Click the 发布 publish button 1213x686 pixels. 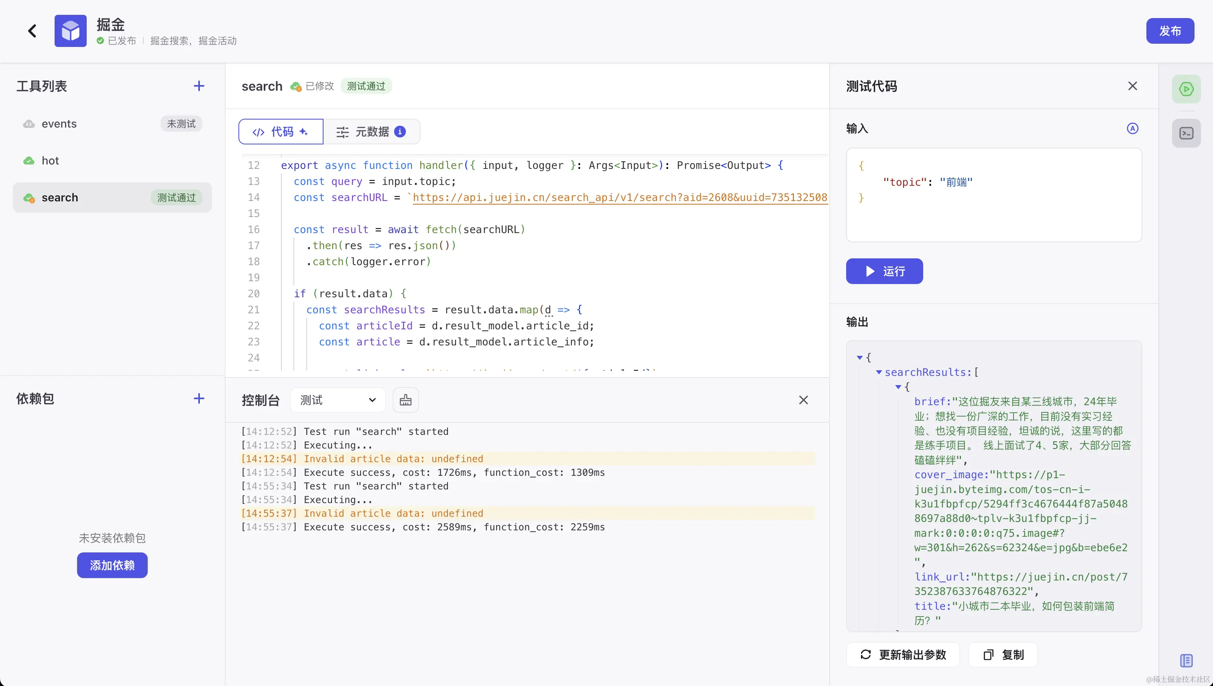(x=1170, y=31)
